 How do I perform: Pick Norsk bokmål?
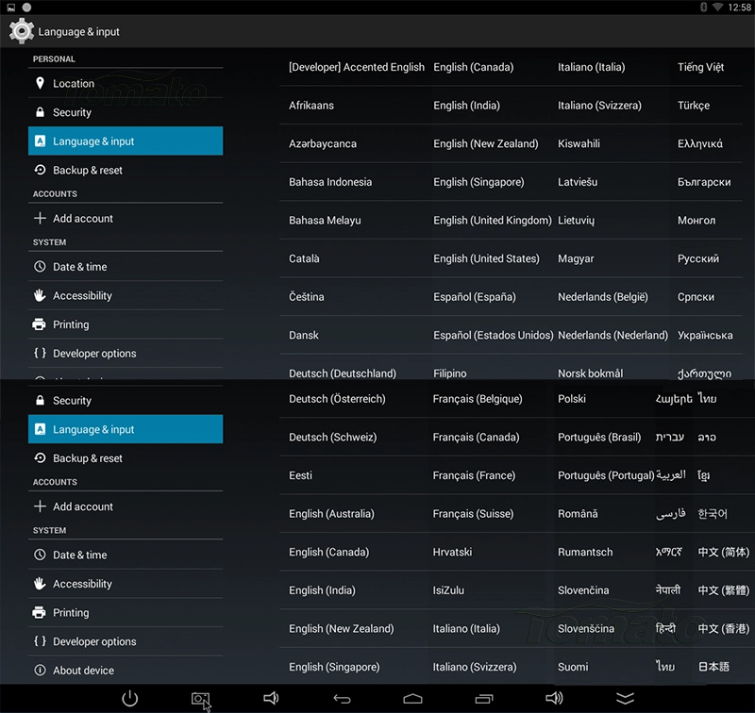point(590,373)
